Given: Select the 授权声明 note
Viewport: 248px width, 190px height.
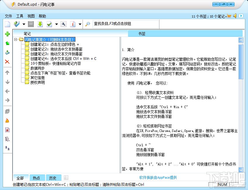Looking at the screenshot, I should click(37, 82).
